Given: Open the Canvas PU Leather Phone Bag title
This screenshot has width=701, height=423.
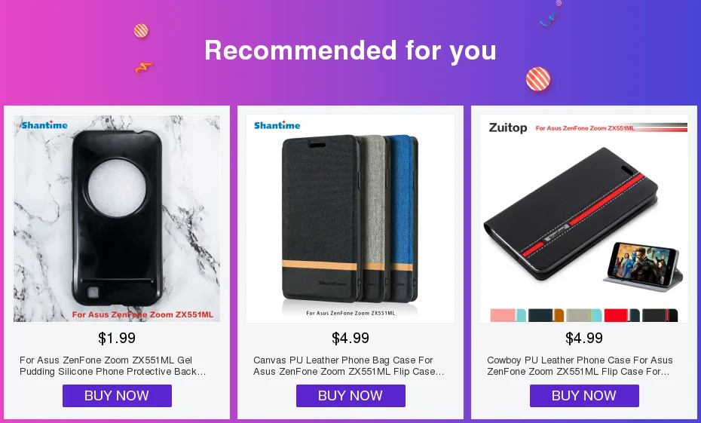Looking at the screenshot, I should pyautogui.click(x=349, y=366).
